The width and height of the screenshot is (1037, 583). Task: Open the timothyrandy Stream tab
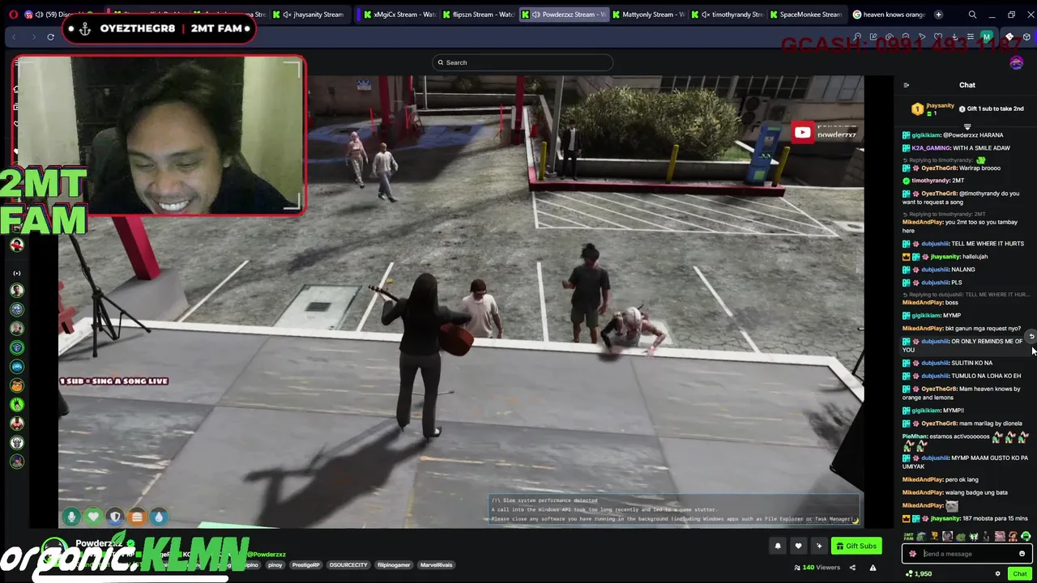tap(728, 15)
